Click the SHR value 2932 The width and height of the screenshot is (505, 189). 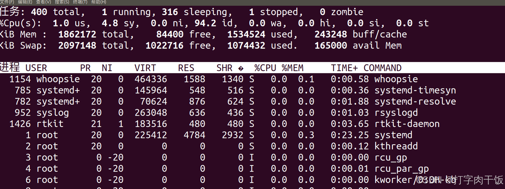point(233,135)
